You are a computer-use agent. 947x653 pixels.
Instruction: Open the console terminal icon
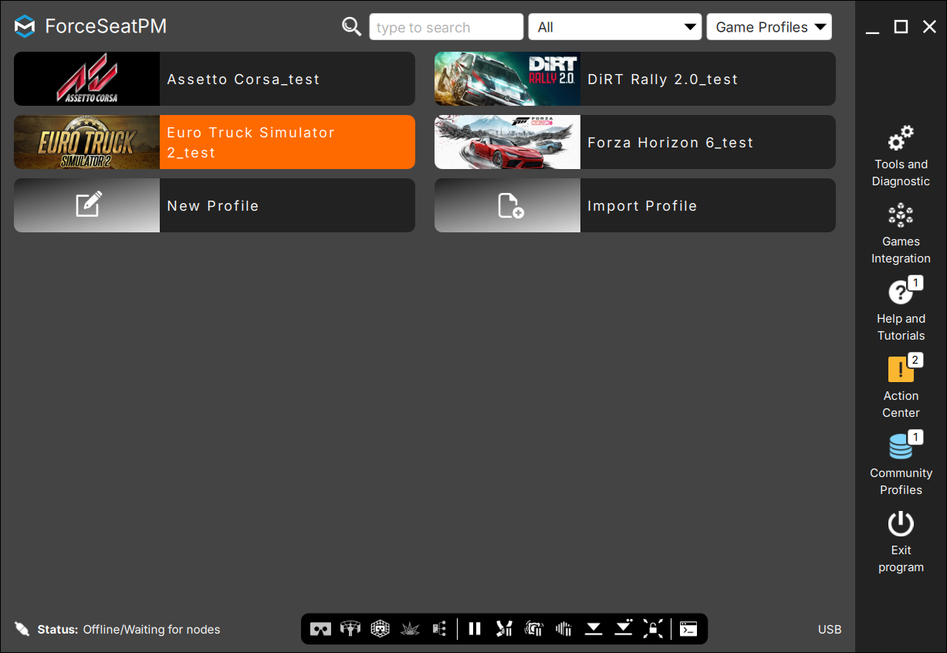(x=688, y=629)
